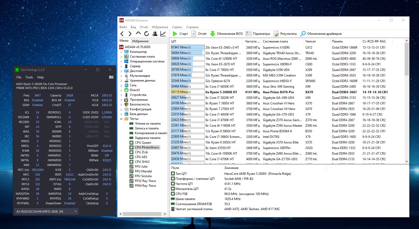Click the up arrow navigation icon

[x=138, y=33]
